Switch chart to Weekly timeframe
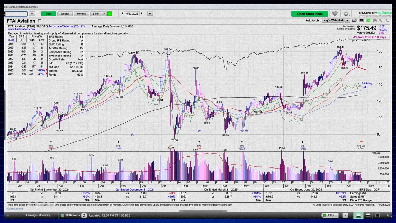 [65, 14]
